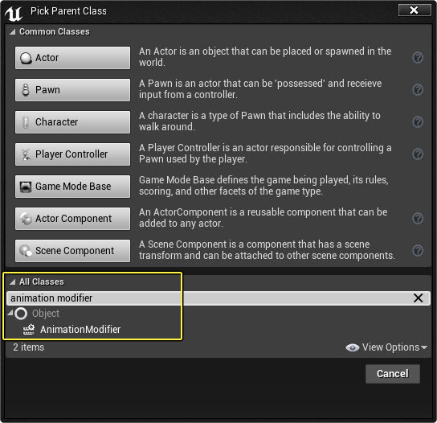Collapse the All Classes section

[x=12, y=281]
